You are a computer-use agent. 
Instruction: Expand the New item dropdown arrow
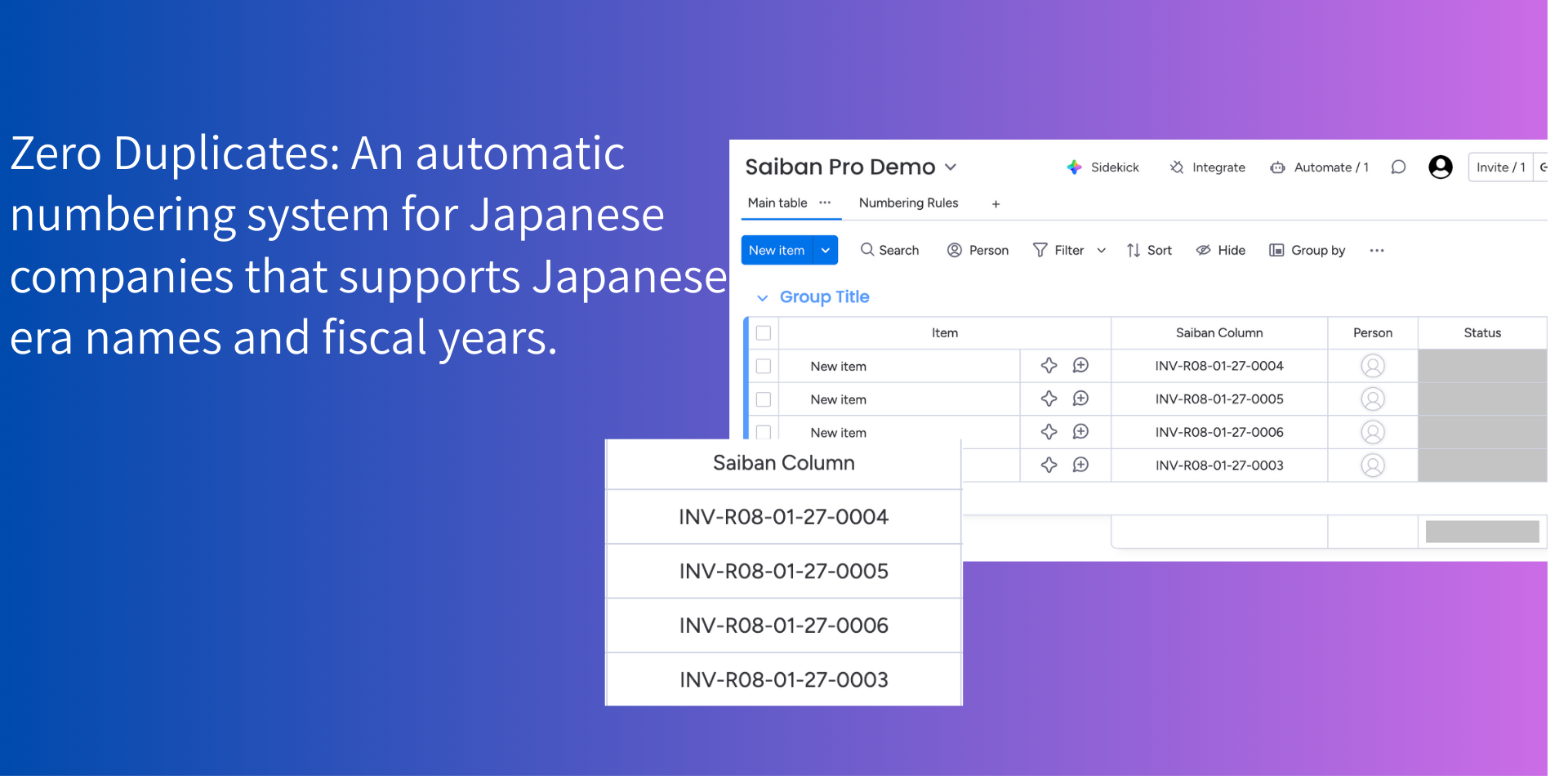tap(826, 250)
